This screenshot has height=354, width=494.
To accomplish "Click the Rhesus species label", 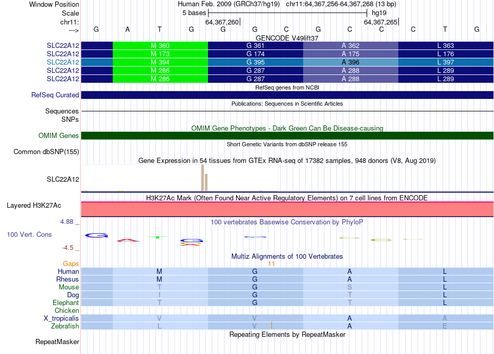I will coord(68,279).
